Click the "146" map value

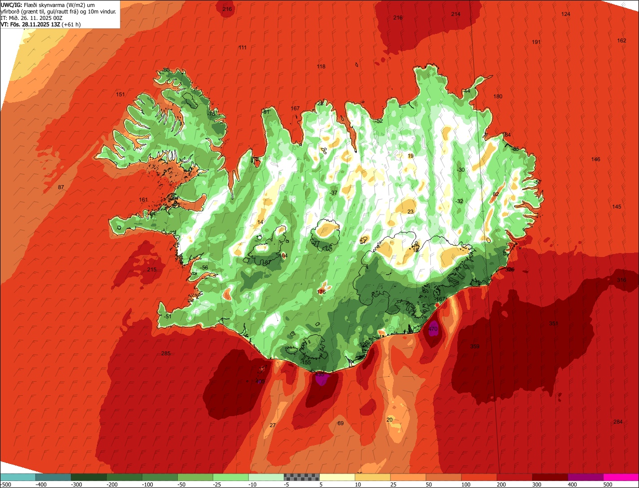click(x=596, y=160)
